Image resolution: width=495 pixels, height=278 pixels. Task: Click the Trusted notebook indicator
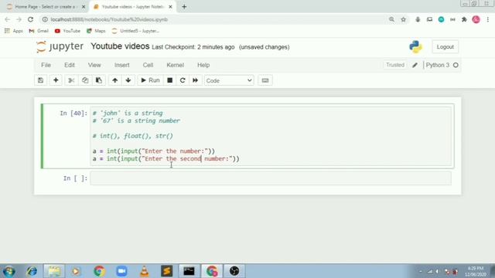coord(395,65)
